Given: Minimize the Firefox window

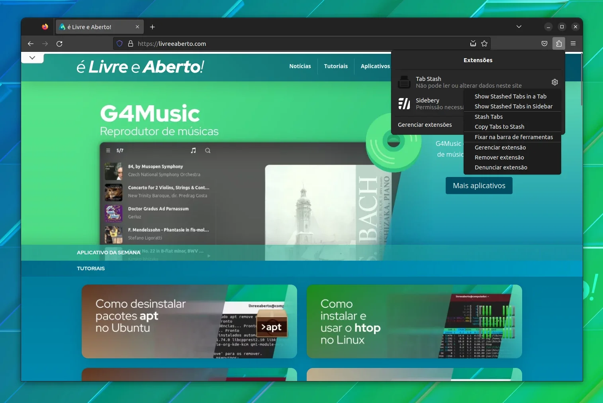Looking at the screenshot, I should [548, 27].
